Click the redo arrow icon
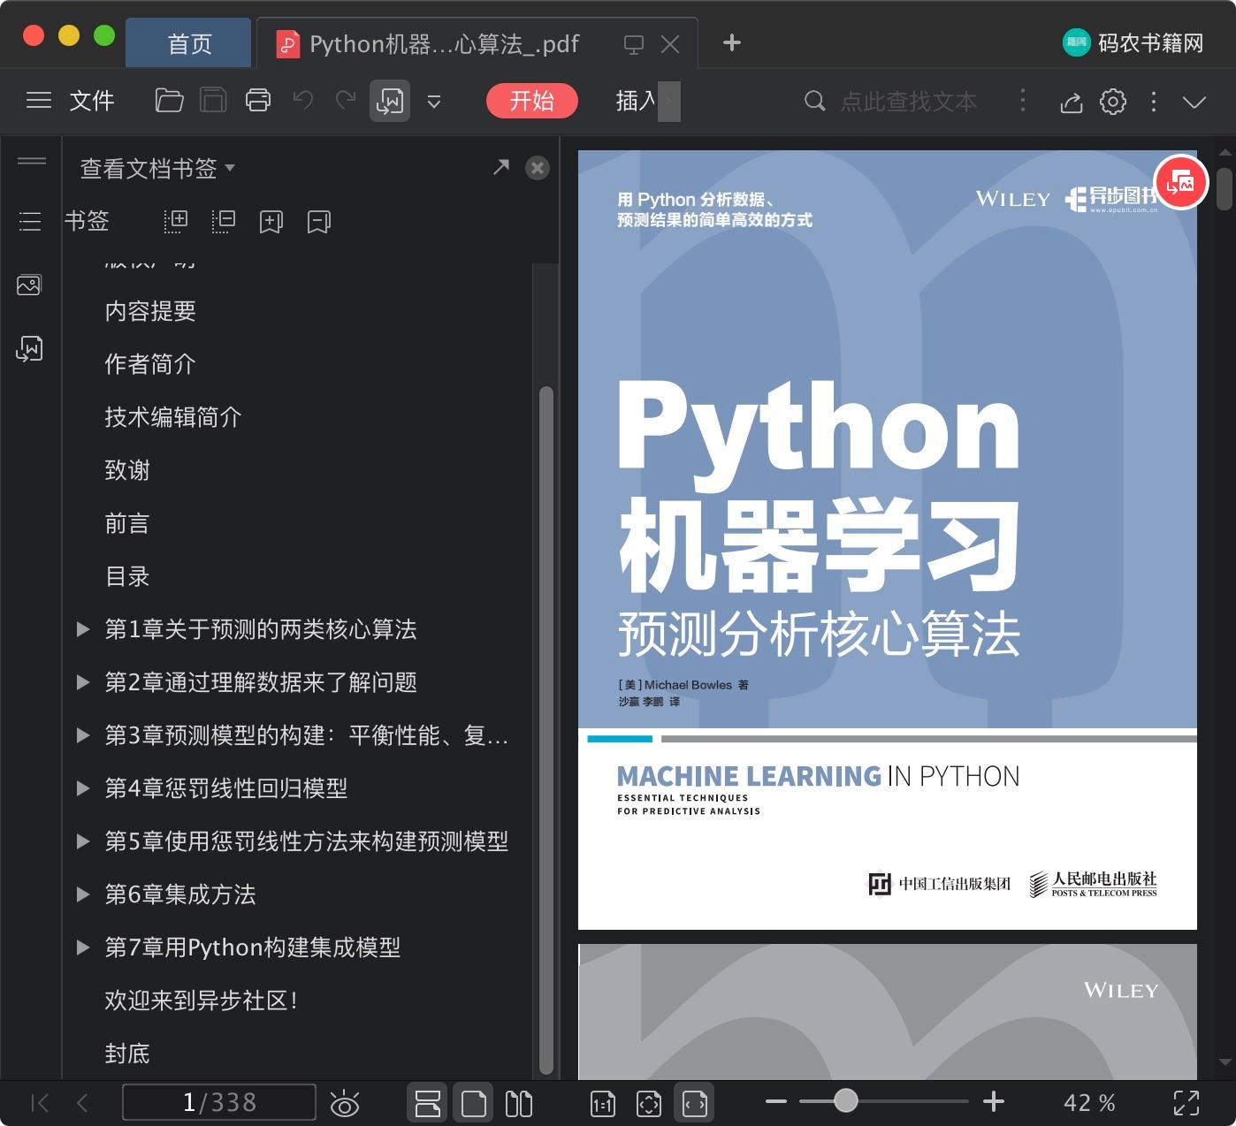 pos(346,101)
